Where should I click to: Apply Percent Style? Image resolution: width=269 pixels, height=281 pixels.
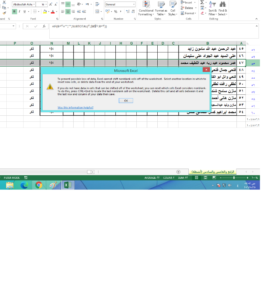116,12
